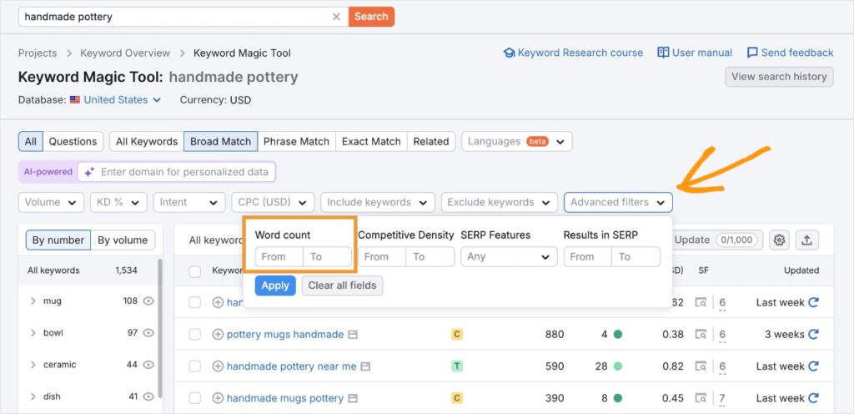Expand the ceramic keyword group
Screen dimensions: 854x414
tap(33, 365)
